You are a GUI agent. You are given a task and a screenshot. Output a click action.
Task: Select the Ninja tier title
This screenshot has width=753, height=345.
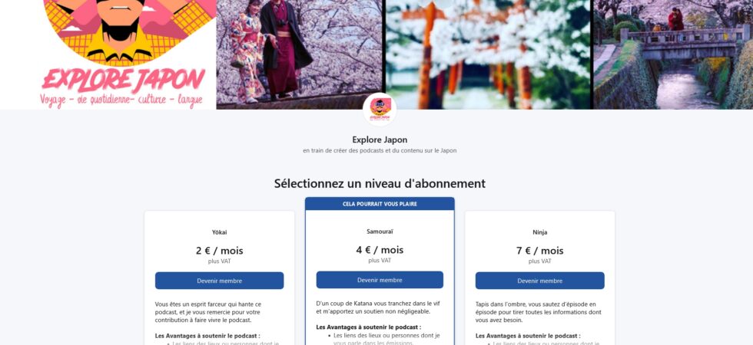click(x=539, y=232)
